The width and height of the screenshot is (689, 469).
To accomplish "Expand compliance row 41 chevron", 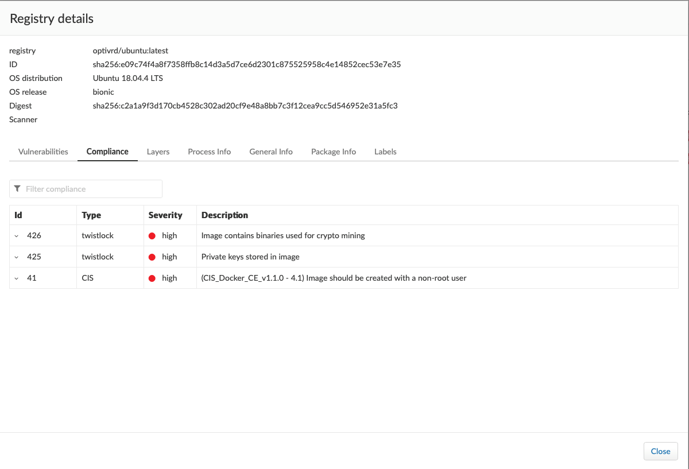I will click(x=17, y=278).
